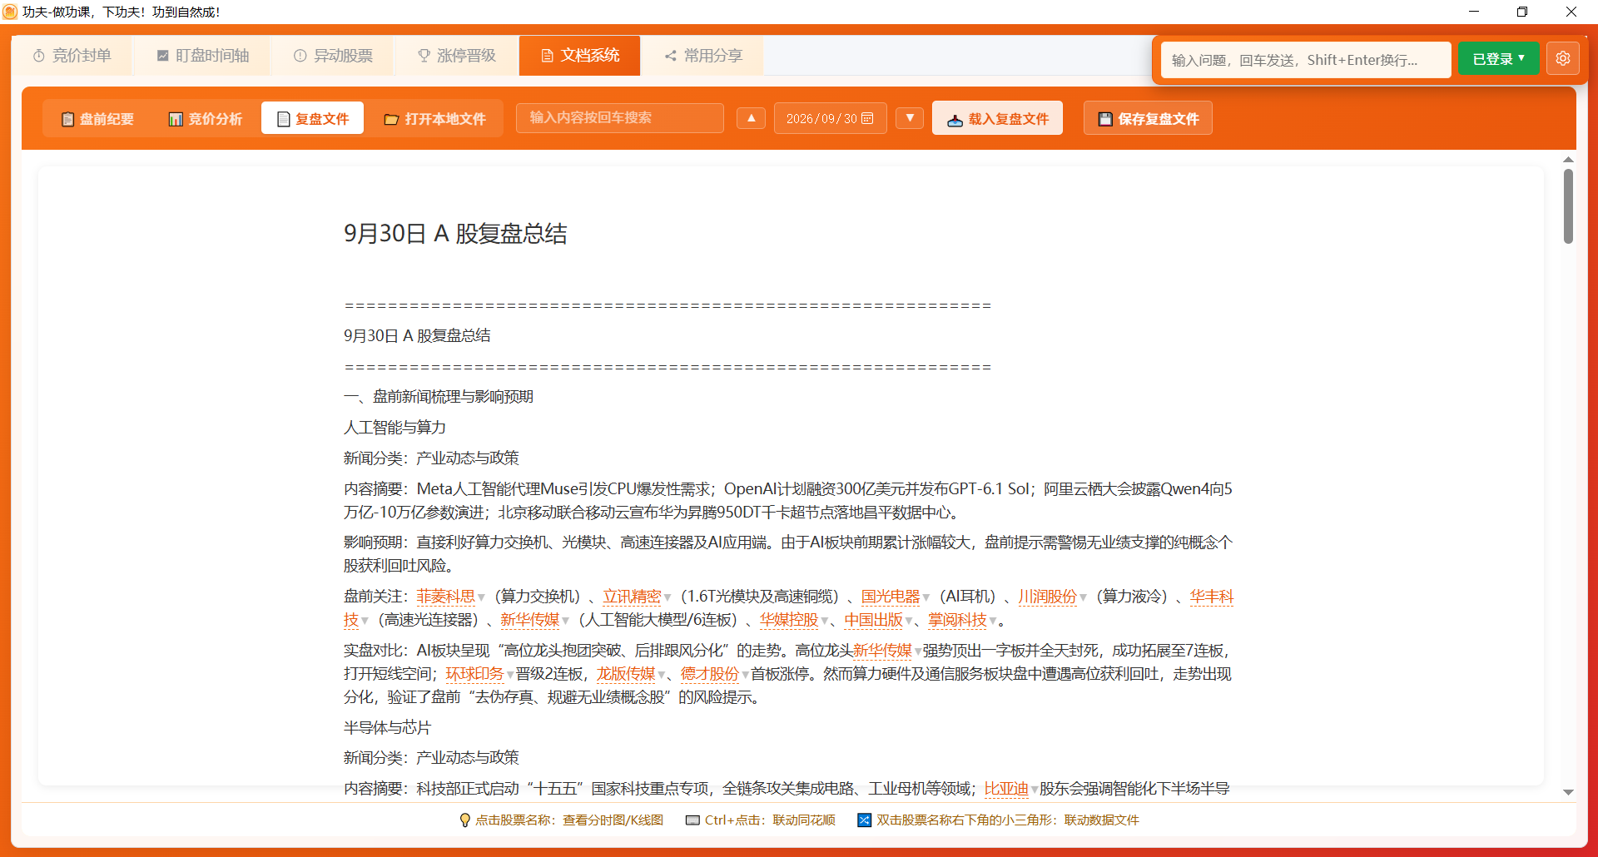1598x857 pixels.
Task: Click the 文档系统 document icon
Action: tap(547, 56)
